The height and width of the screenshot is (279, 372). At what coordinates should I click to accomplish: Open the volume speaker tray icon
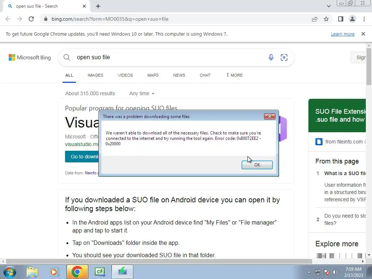[335, 272]
